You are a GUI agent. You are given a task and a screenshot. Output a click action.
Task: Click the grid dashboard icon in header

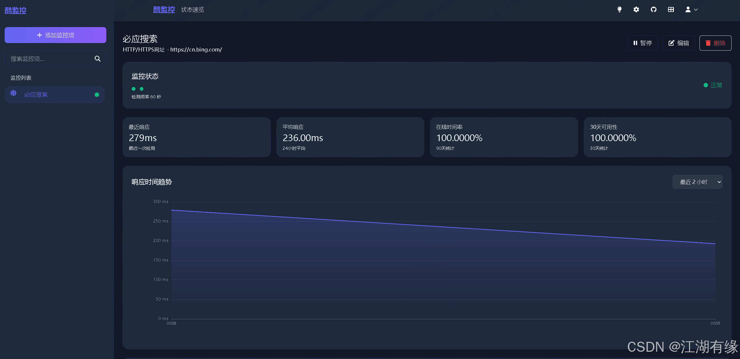click(x=671, y=10)
